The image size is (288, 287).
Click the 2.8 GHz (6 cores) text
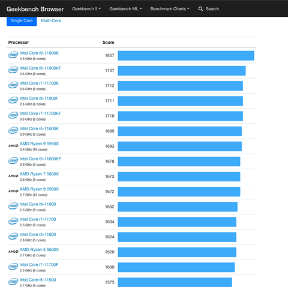coord(32,240)
